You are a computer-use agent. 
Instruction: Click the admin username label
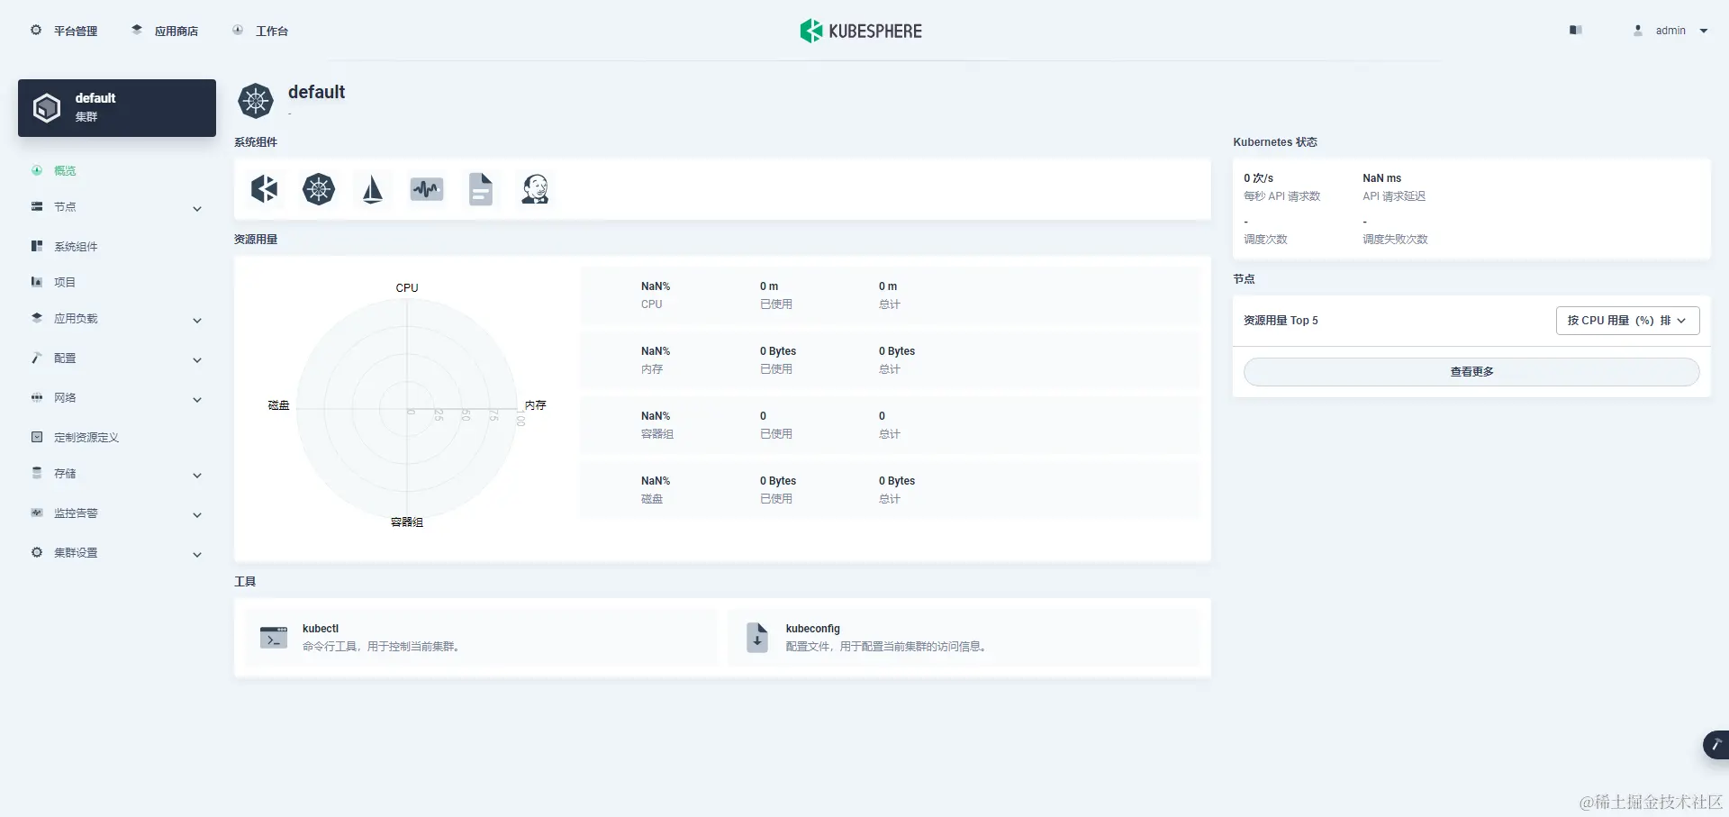coord(1670,31)
